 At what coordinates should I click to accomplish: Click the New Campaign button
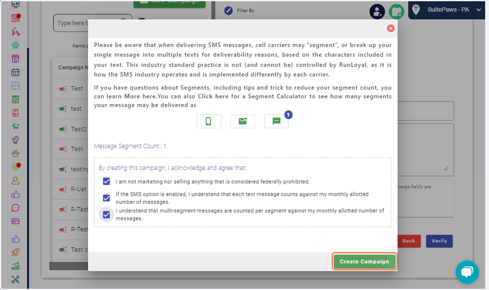pyautogui.click(x=170, y=2)
